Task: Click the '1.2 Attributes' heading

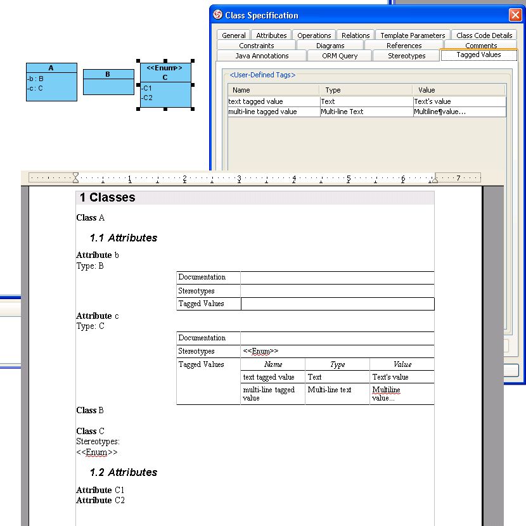Action: coord(124,472)
